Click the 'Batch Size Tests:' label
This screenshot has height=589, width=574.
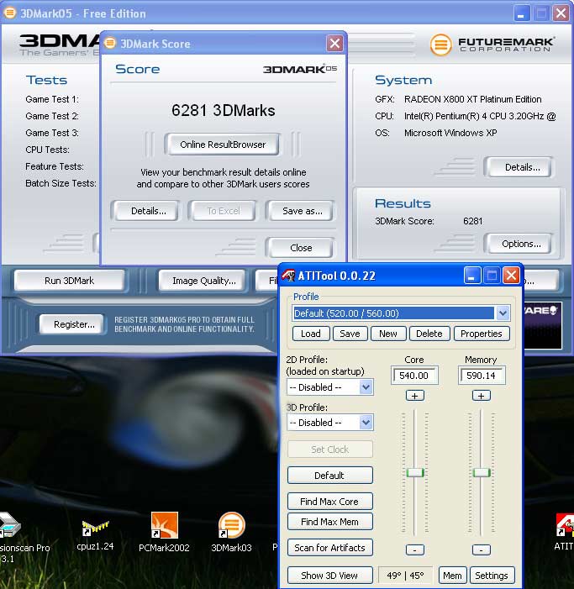[61, 183]
